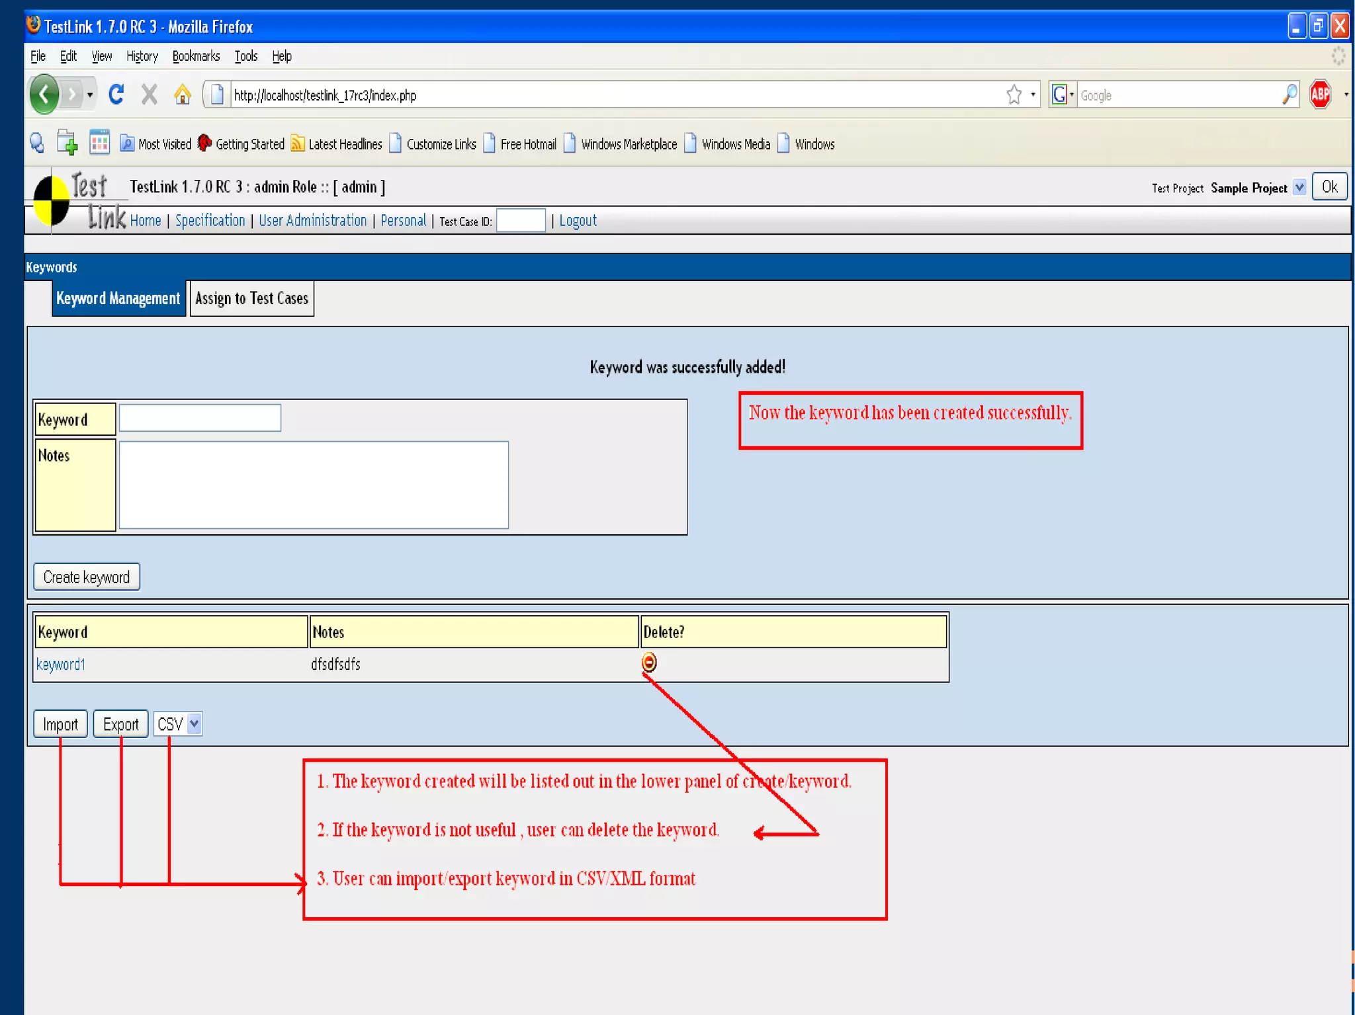The height and width of the screenshot is (1015, 1355).
Task: Minimize the Firefox window
Action: click(x=1297, y=26)
